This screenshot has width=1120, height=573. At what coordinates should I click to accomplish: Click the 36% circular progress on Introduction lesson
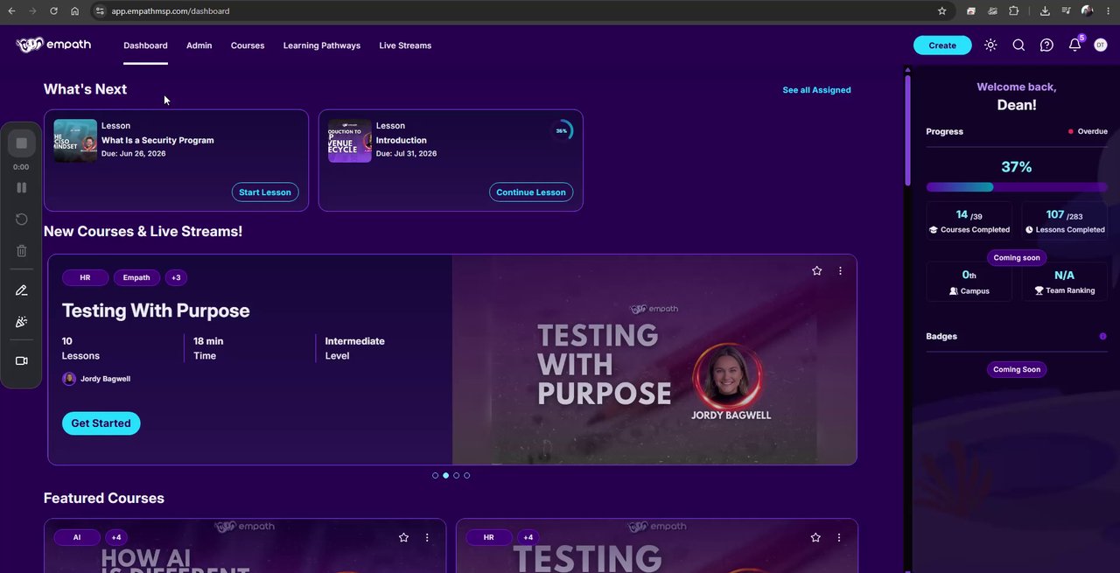(x=562, y=131)
